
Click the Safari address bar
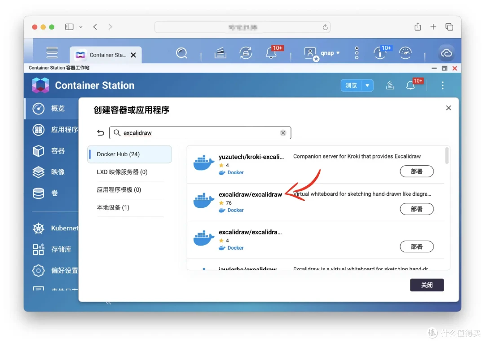tap(242, 27)
